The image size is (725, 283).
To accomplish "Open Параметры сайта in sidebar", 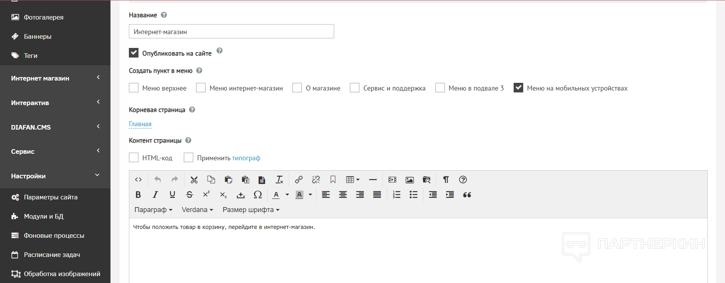I will coord(51,197).
